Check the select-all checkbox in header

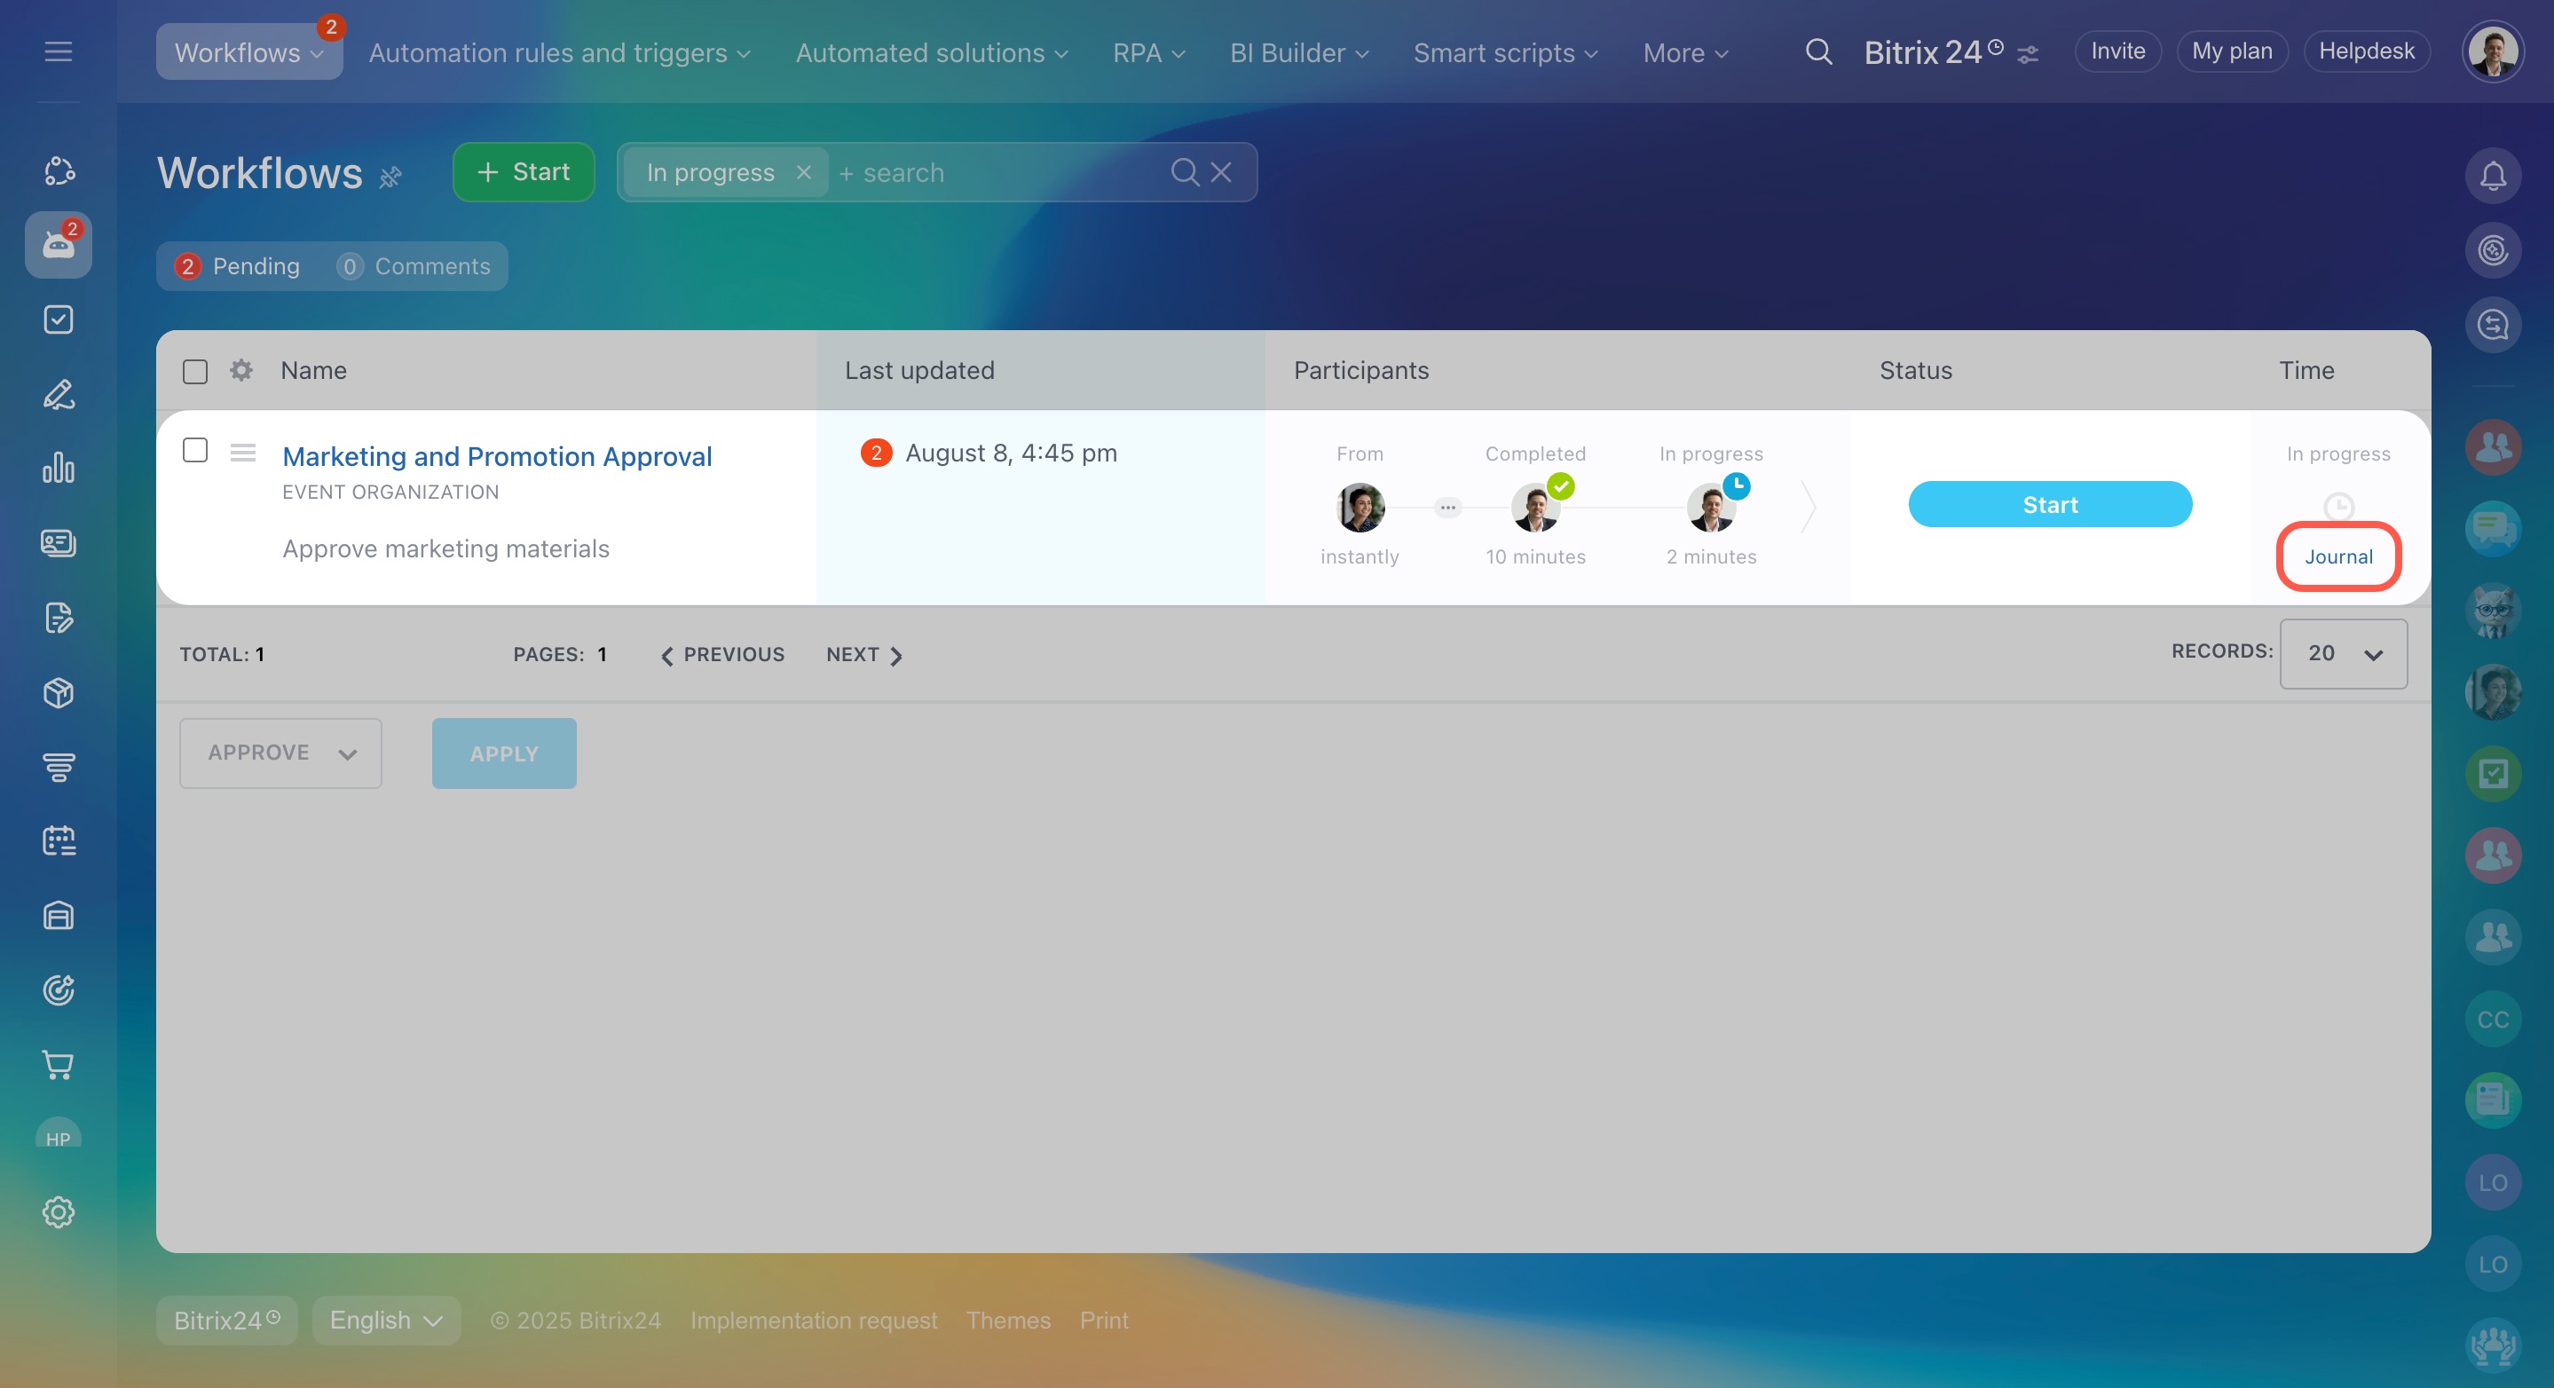click(195, 371)
